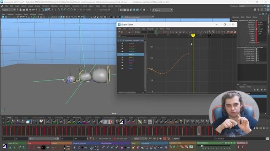Click the Snap to points icon

tap(65, 10)
